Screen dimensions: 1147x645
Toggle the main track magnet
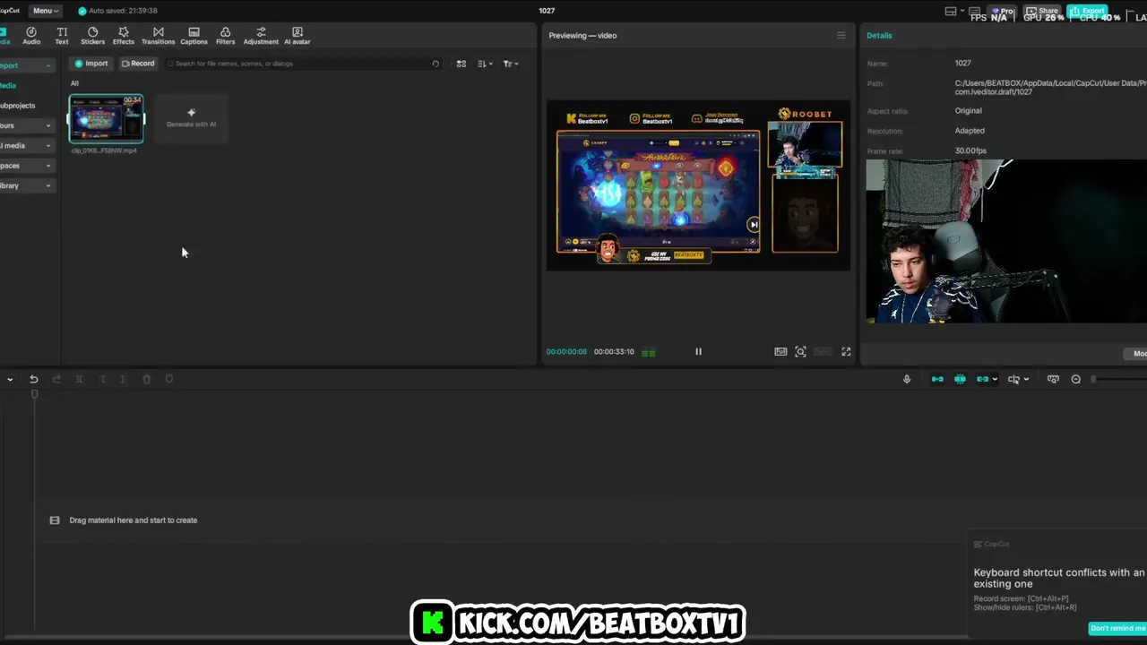pyautogui.click(x=937, y=379)
